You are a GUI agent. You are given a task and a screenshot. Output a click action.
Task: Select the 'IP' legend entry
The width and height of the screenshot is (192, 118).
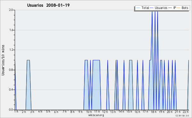[x=175, y=8]
